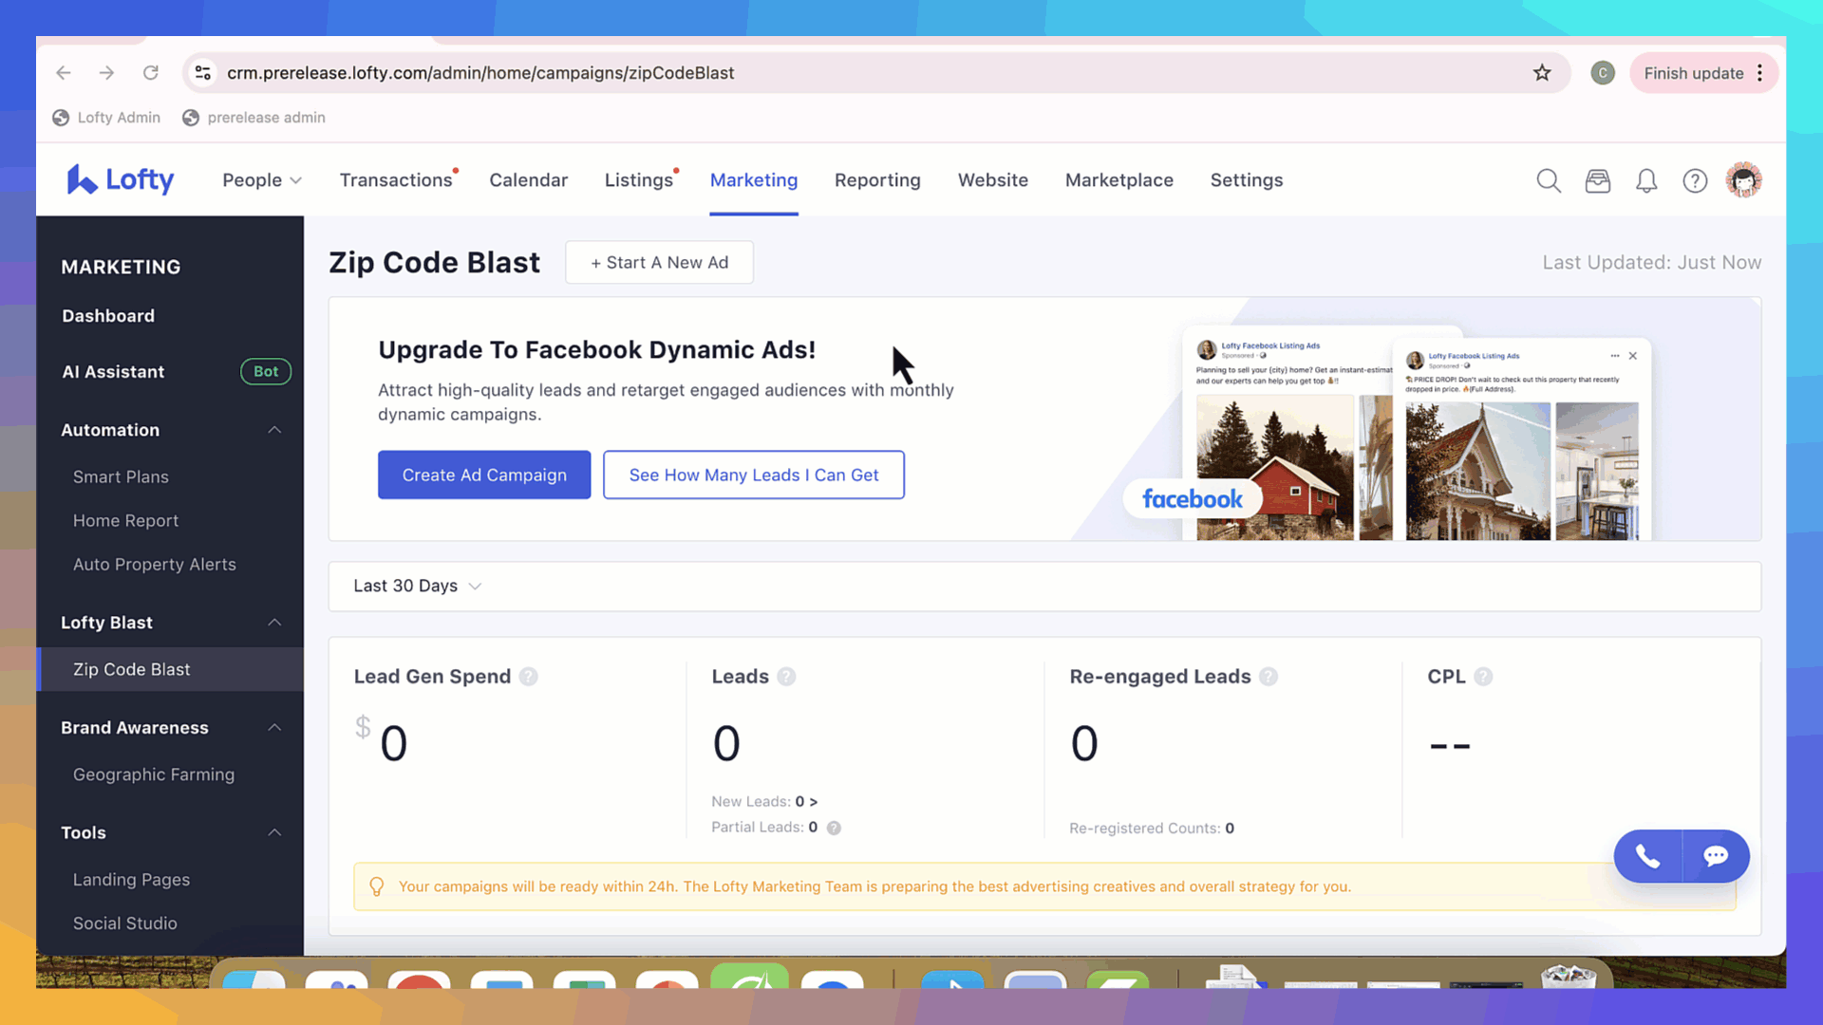Screen dimensions: 1823x1025
Task: Open the inbox tray icon
Action: click(1598, 180)
